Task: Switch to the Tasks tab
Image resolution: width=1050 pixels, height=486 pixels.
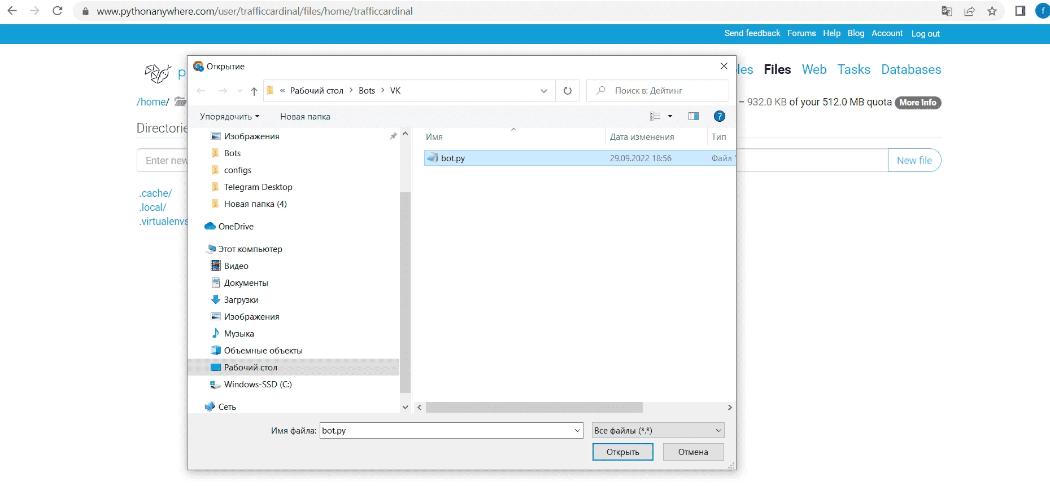Action: 853,69
